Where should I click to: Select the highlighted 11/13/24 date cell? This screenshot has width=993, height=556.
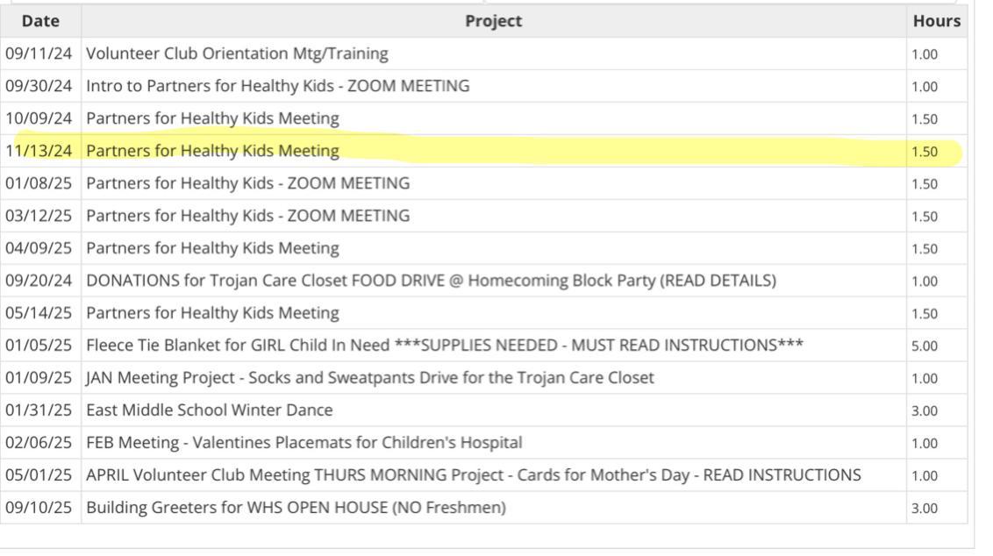click(x=40, y=151)
